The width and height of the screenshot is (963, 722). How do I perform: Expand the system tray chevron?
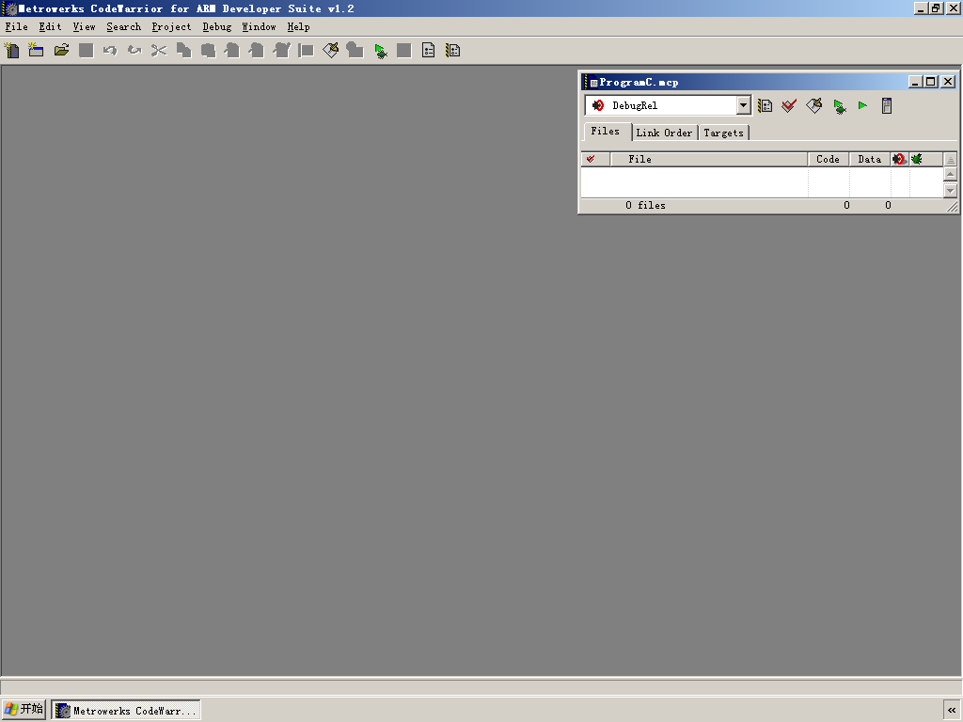[x=952, y=710]
